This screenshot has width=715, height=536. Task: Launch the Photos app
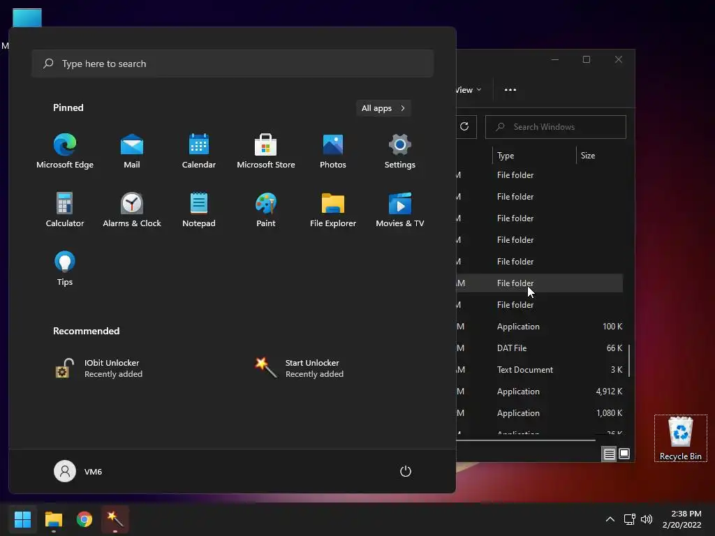coord(333,151)
